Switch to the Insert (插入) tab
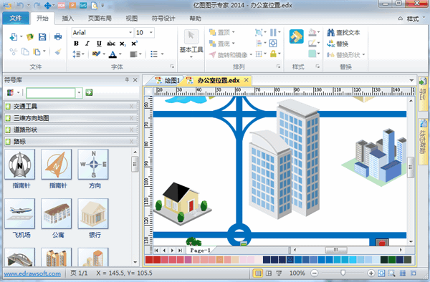 tap(68, 19)
